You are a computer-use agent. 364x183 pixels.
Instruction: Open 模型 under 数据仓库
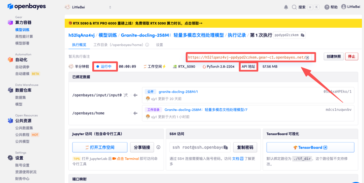[x=19, y=104]
